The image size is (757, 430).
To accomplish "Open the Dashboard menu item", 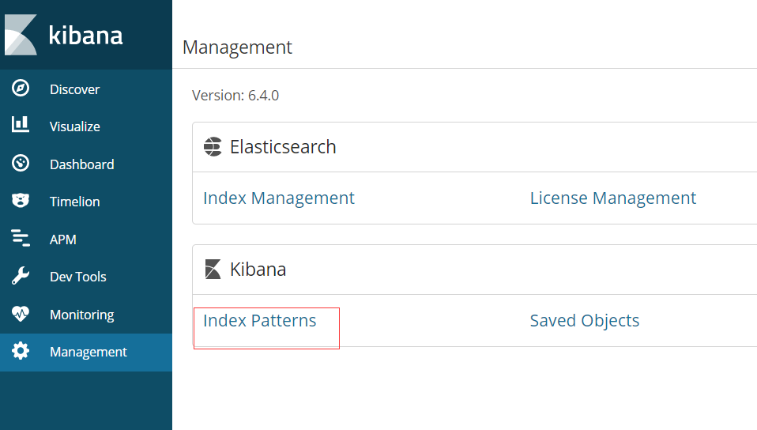I will tap(81, 164).
